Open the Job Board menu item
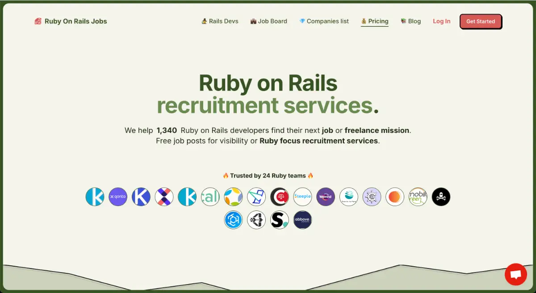Image resolution: width=536 pixels, height=293 pixels. point(268,21)
